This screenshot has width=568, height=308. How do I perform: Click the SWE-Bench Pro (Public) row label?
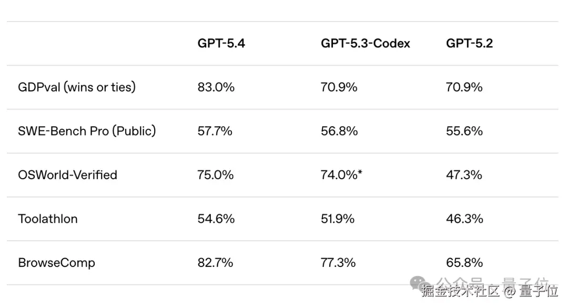coord(87,131)
